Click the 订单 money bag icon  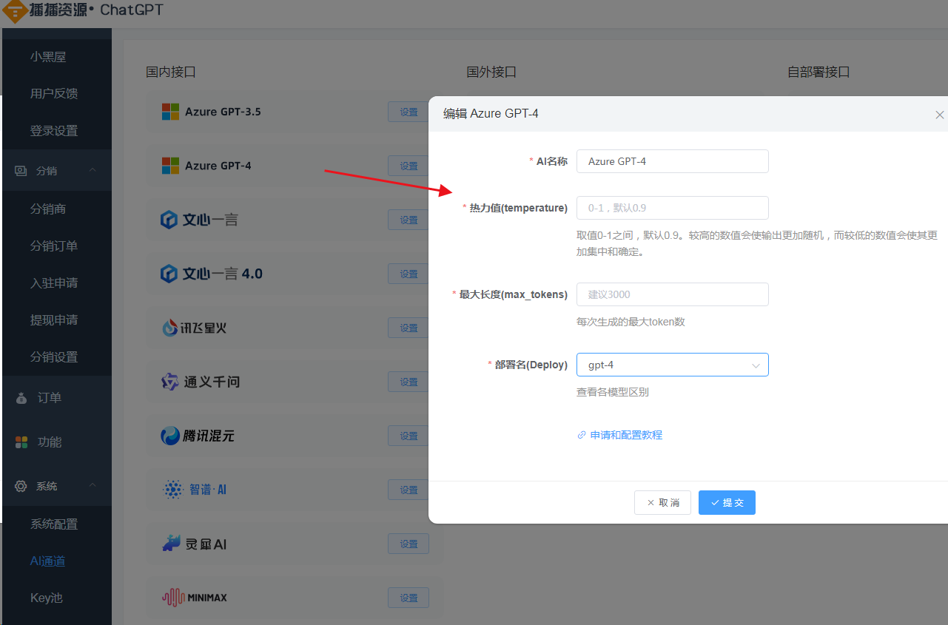pyautogui.click(x=21, y=398)
